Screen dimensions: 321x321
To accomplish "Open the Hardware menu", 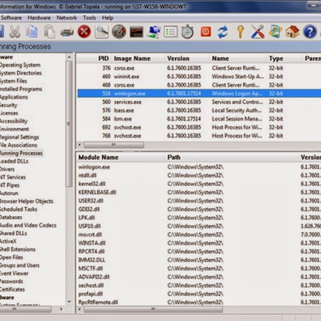I will [x=39, y=18].
